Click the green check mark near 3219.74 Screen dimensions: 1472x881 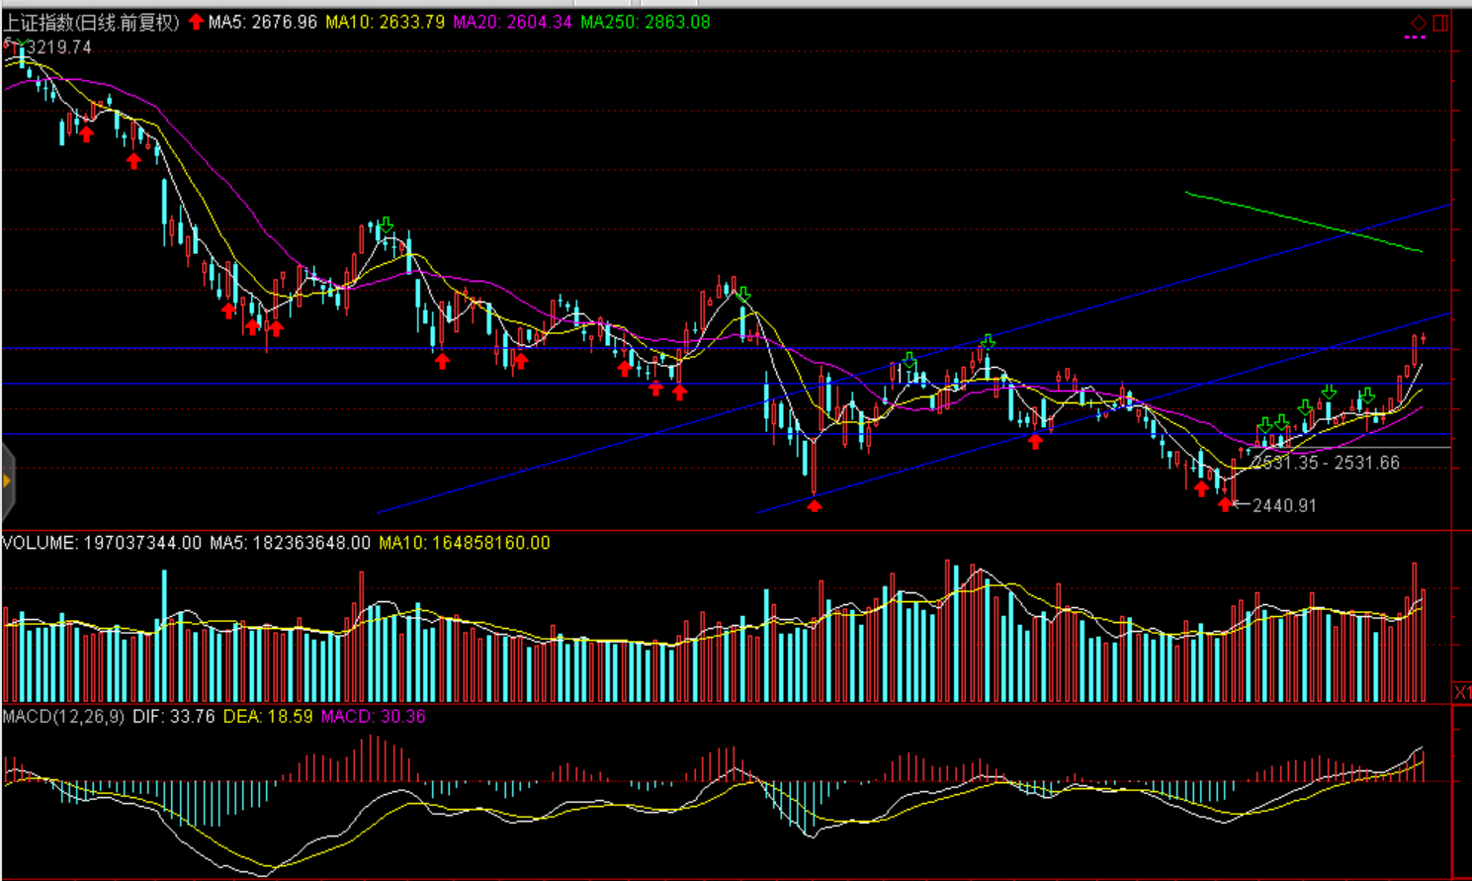(14, 44)
